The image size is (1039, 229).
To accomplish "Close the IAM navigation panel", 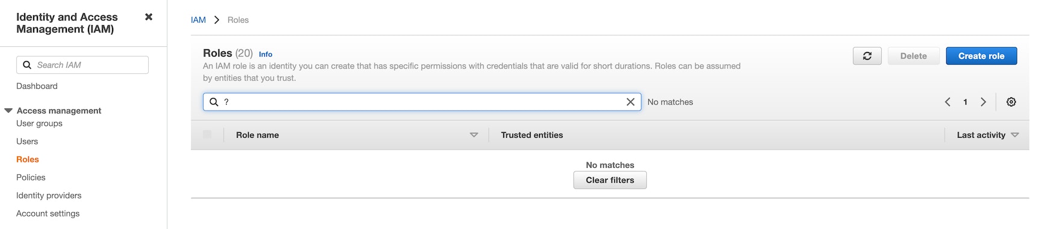I will [x=149, y=17].
